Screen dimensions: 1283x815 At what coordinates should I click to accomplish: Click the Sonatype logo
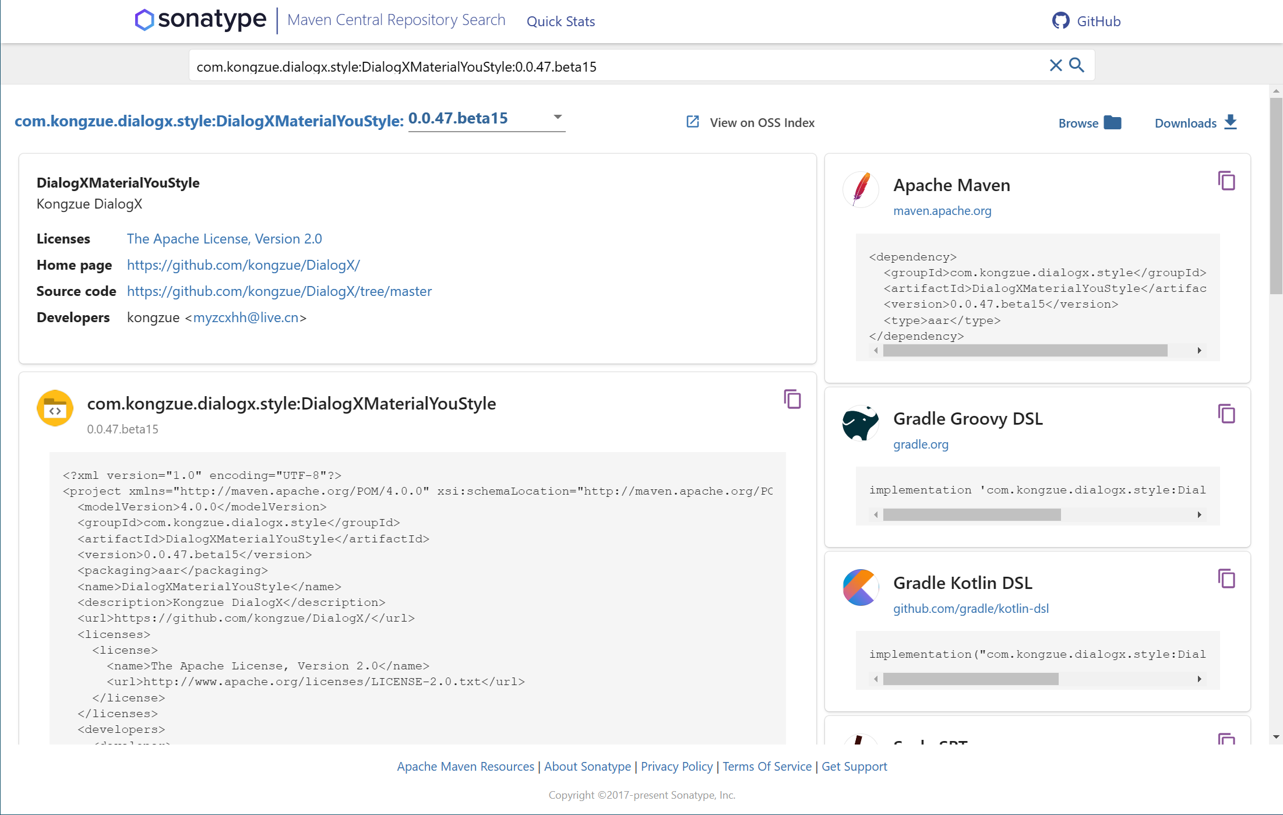click(x=200, y=19)
